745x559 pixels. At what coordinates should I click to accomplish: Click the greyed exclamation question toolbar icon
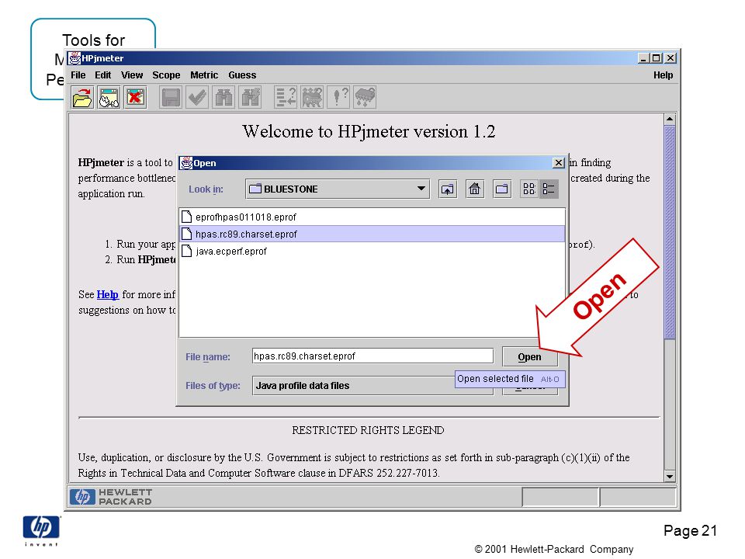pos(339,98)
